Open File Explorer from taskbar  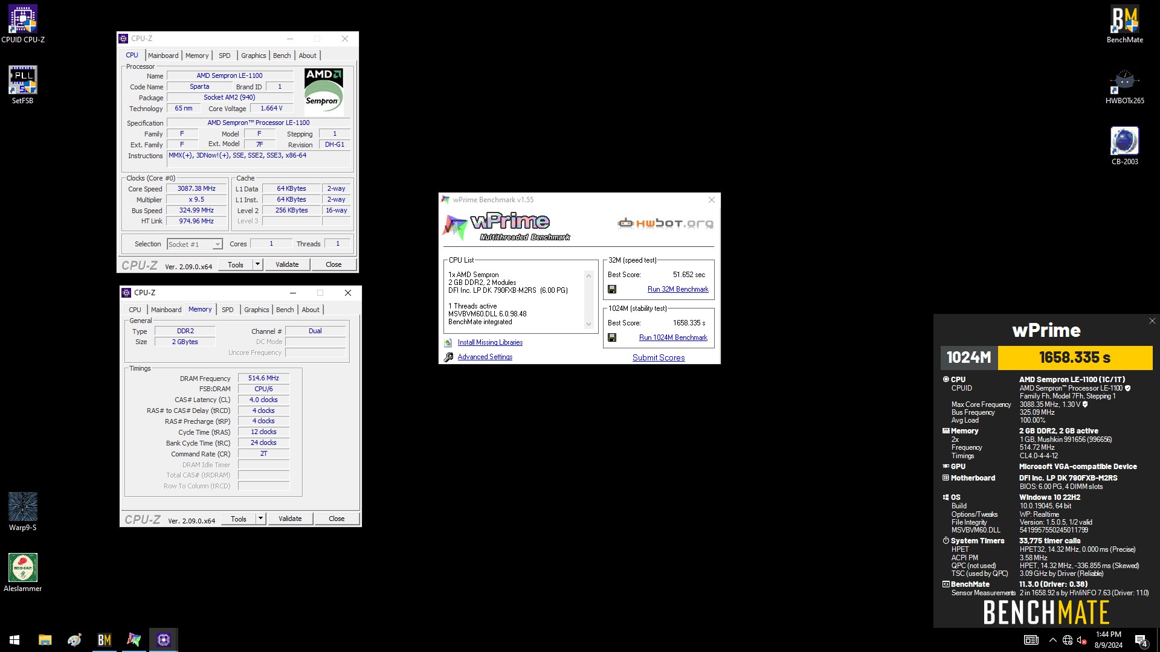pyautogui.click(x=45, y=640)
